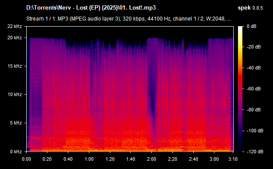Click the 1:00 time axis label

[89, 159]
